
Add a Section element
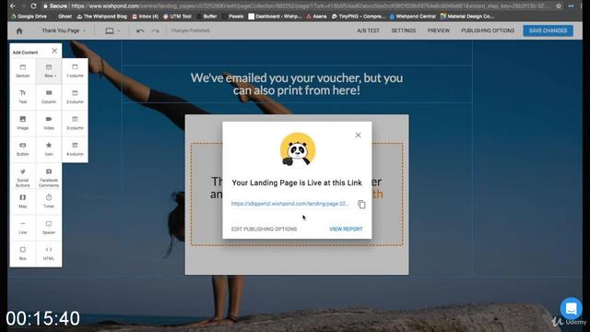point(22,71)
